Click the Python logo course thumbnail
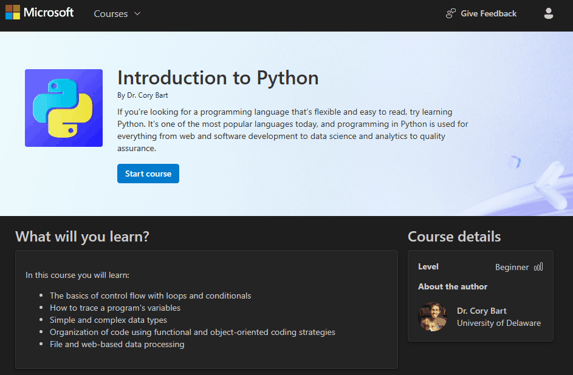The width and height of the screenshot is (573, 375). [64, 108]
